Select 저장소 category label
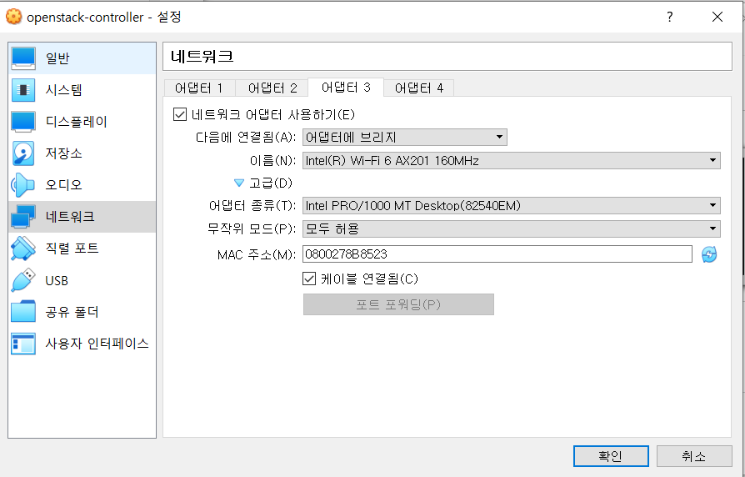The width and height of the screenshot is (745, 477). [x=63, y=153]
